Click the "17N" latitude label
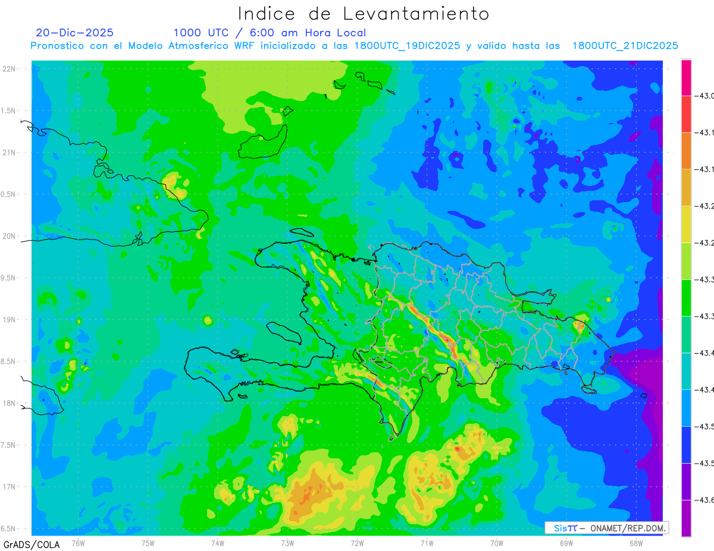Screen dimensions: 714x551 (9, 487)
